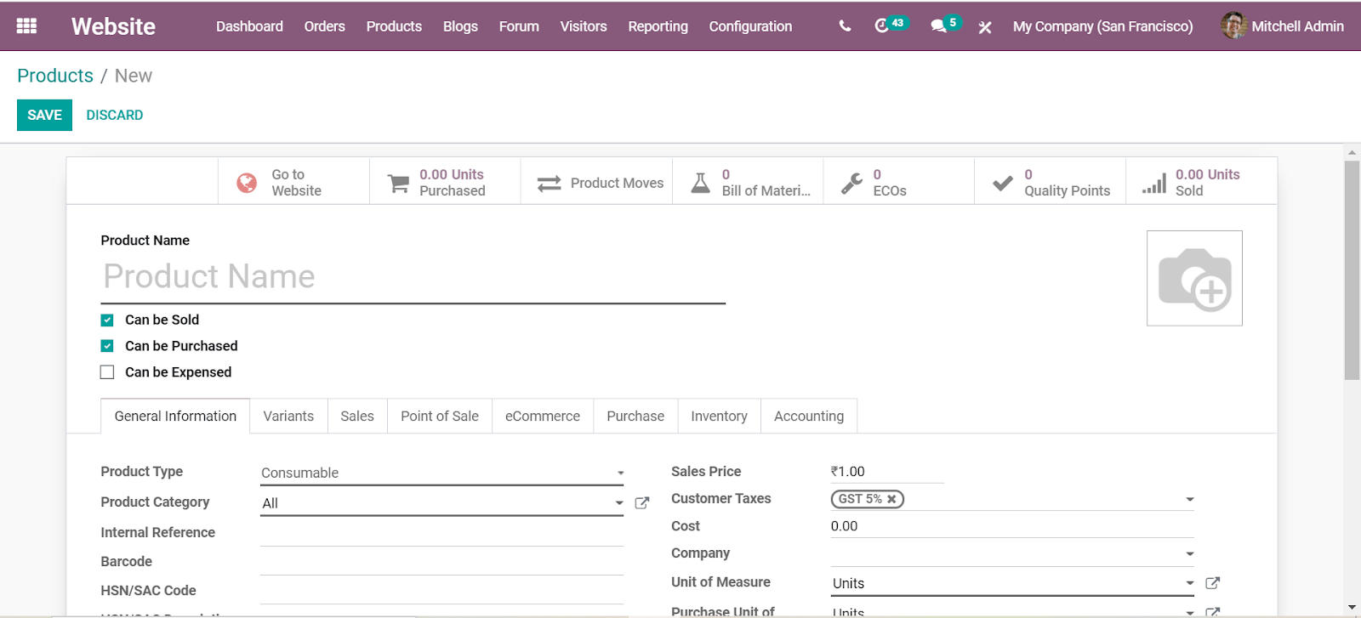Open Unit of Measure external link icon
The image size is (1361, 618).
pos(1213,583)
